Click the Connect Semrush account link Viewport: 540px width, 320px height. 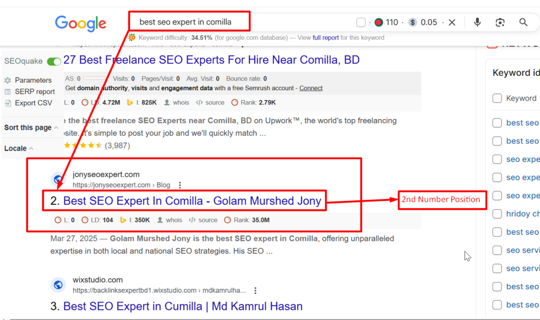tap(311, 88)
